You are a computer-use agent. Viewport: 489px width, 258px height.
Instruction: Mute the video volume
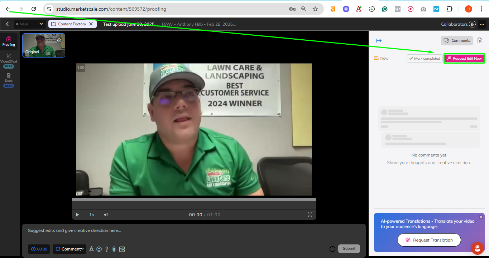(x=106, y=215)
